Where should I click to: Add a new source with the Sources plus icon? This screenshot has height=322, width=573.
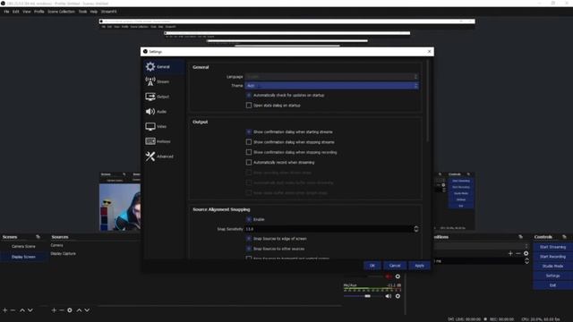click(x=54, y=310)
